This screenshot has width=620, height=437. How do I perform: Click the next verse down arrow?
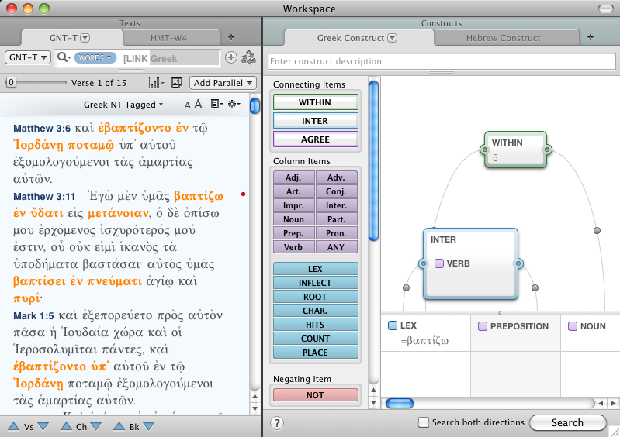(x=43, y=426)
